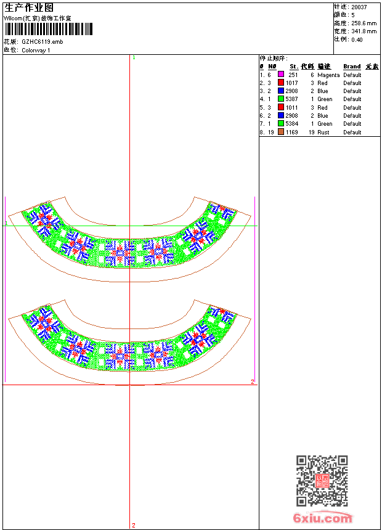This screenshot has height=530, width=382.
Task: Click the Magenta description text
Action: [328, 75]
